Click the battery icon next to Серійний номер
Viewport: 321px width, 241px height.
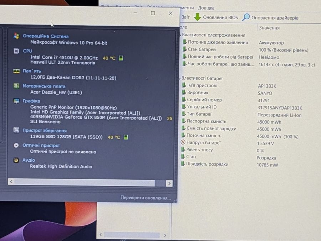(184, 100)
